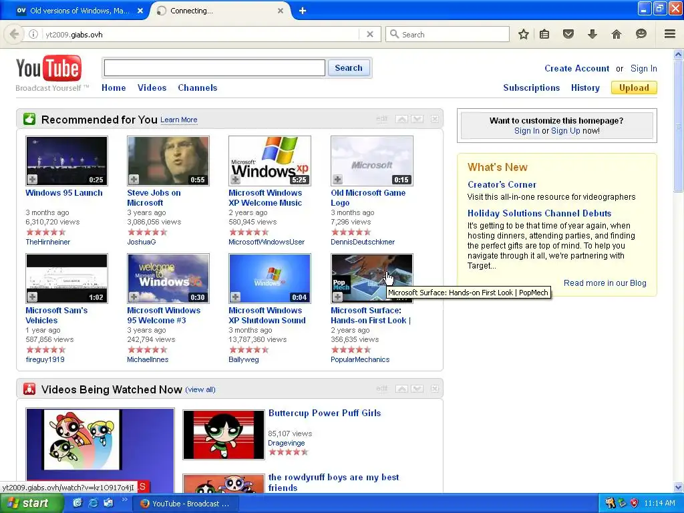Close the Videos Being Watched Now module
Viewport: 684px width, 513px height.
click(434, 389)
